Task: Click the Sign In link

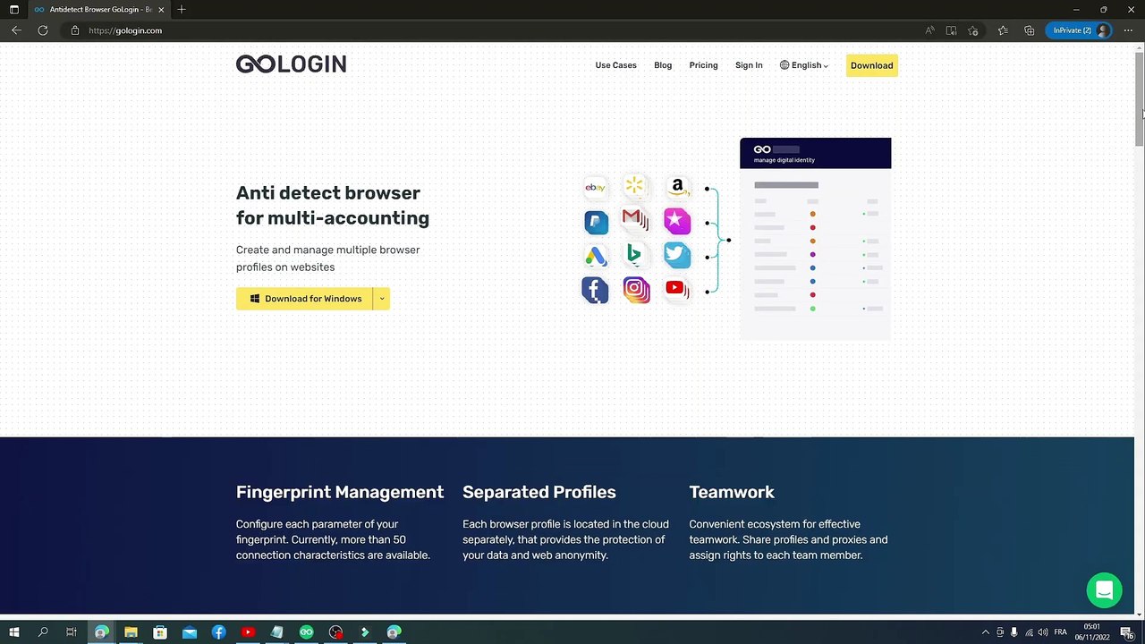Action: pyautogui.click(x=749, y=65)
